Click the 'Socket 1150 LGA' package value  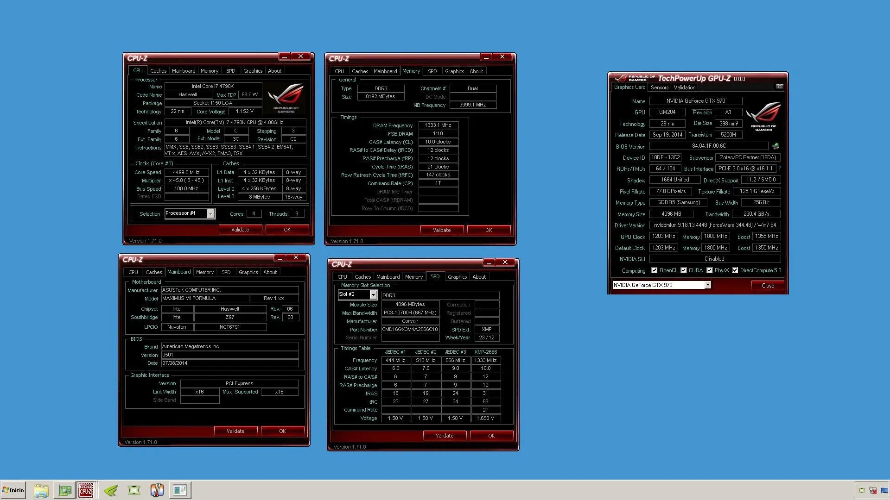pyautogui.click(x=213, y=103)
